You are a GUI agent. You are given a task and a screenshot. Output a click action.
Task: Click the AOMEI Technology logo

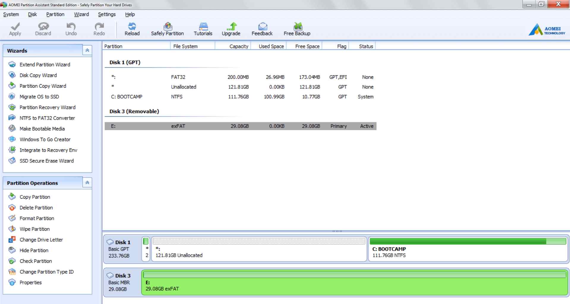click(547, 29)
